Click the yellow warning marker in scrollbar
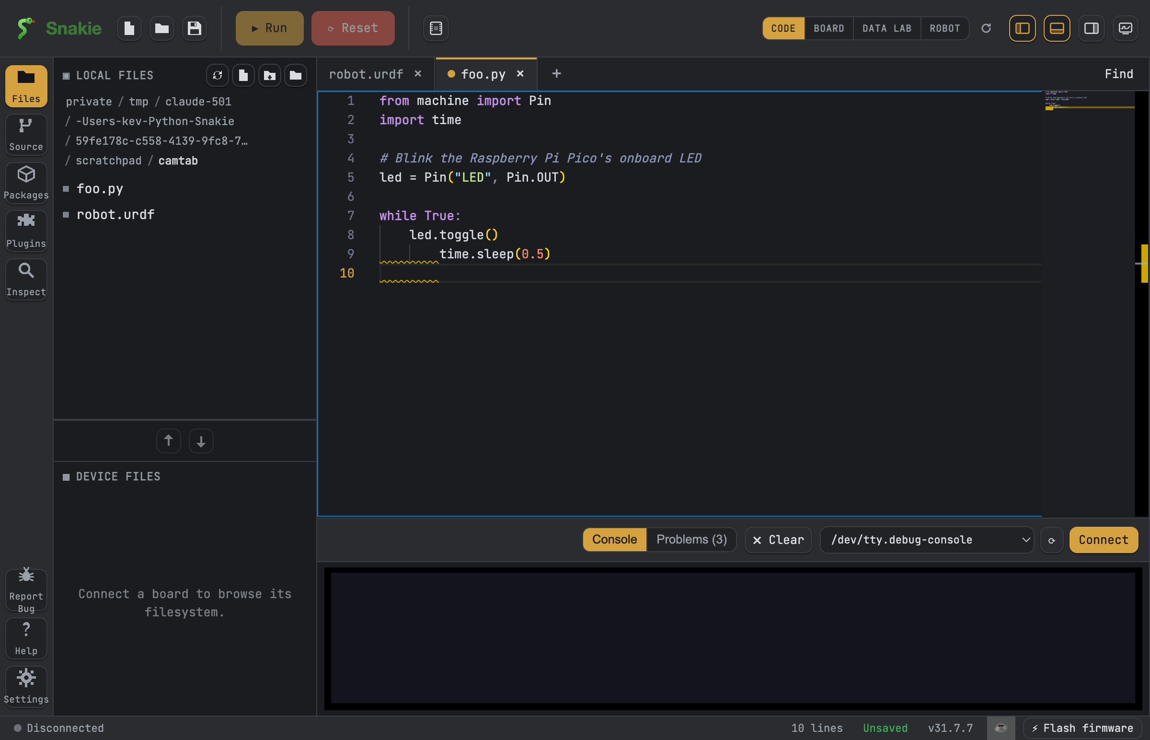The width and height of the screenshot is (1150, 740). click(1144, 264)
